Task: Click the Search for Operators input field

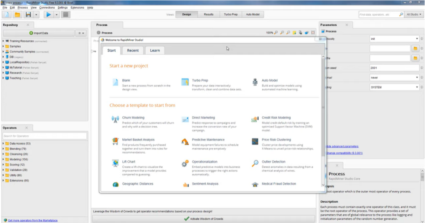Action: click(45, 136)
